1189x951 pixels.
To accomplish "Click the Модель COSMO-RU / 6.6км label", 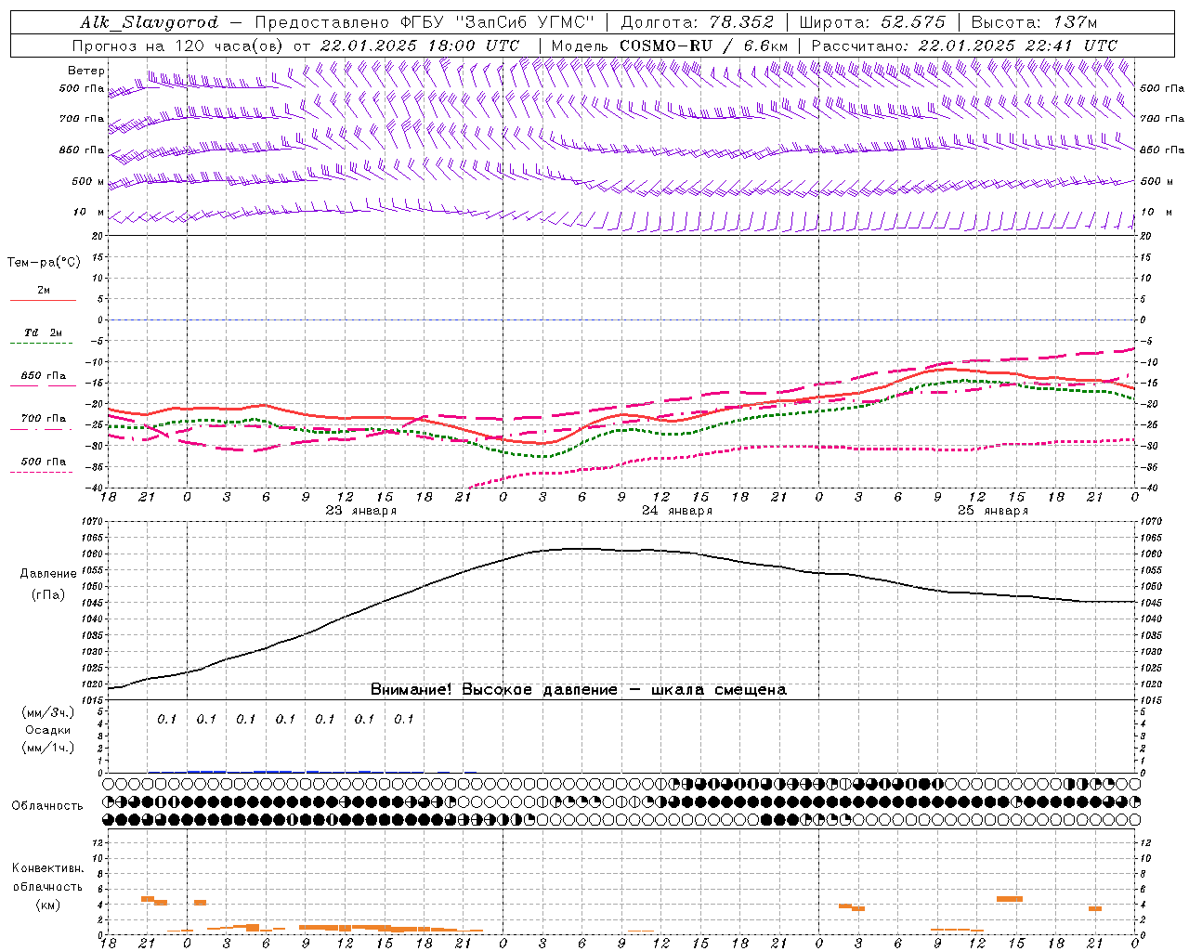I will pyautogui.click(x=669, y=46).
